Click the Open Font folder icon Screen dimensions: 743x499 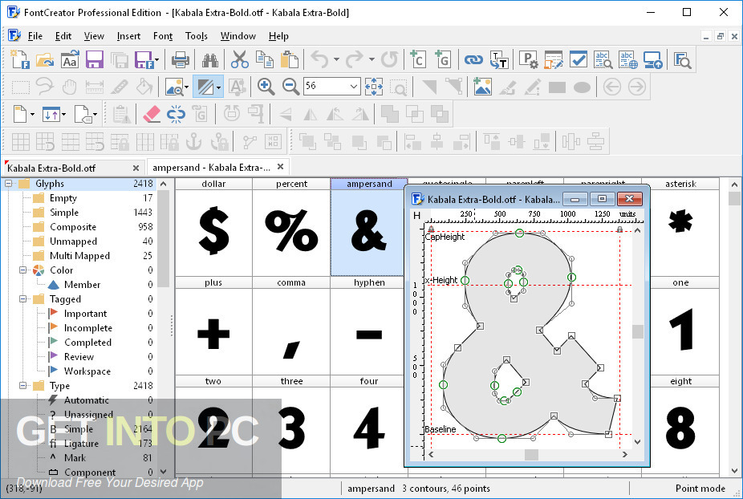coord(45,59)
